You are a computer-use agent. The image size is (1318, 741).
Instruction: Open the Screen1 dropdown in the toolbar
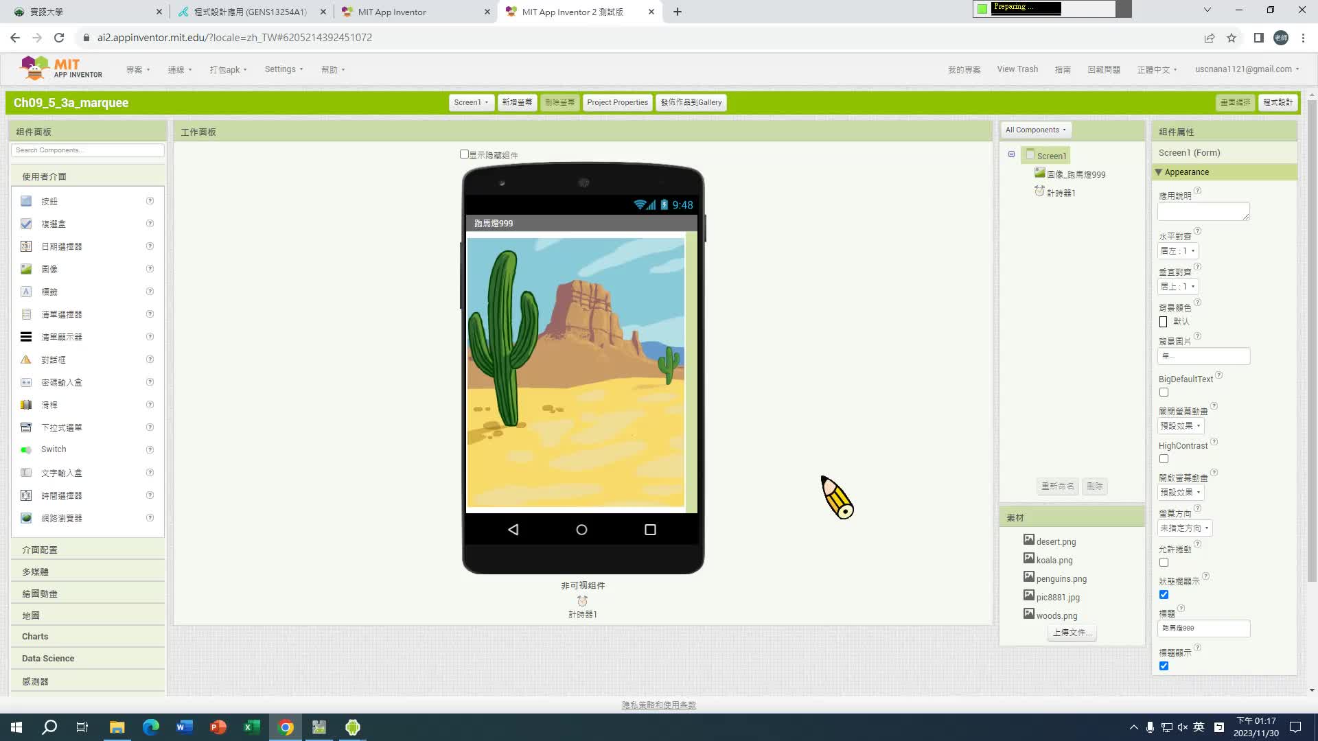[471, 102]
